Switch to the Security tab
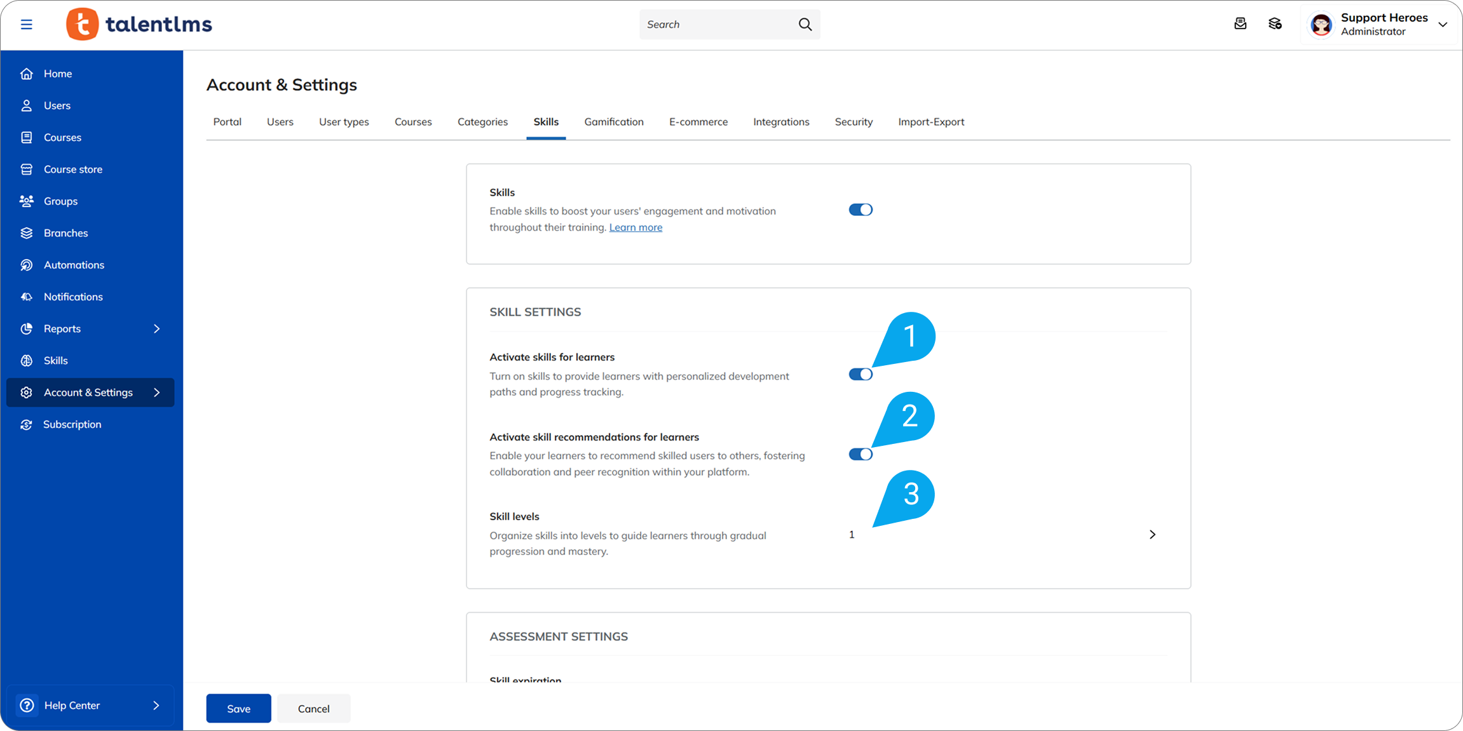The width and height of the screenshot is (1463, 731). (853, 122)
